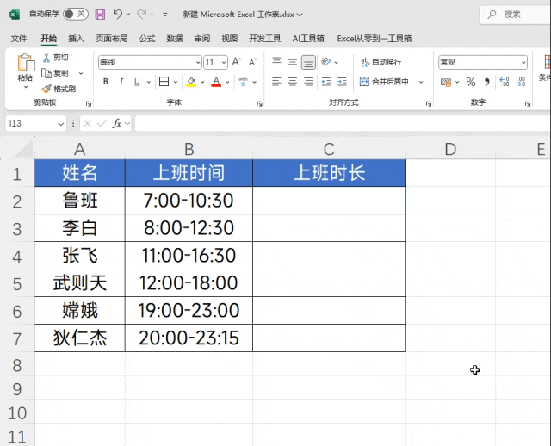Click the Center horizontally icon
The width and height of the screenshot is (551, 446).
click(x=293, y=82)
